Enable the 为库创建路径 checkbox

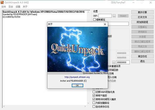pyautogui.click(x=94, y=103)
